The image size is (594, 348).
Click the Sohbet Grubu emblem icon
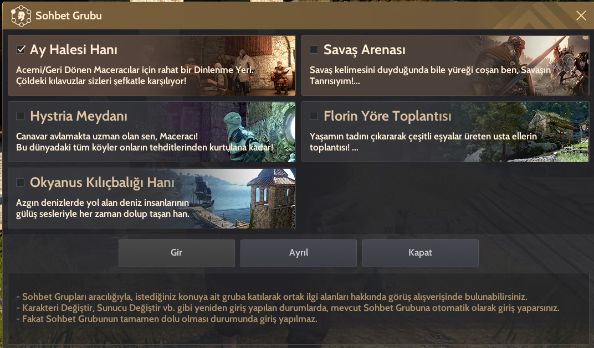[21, 16]
